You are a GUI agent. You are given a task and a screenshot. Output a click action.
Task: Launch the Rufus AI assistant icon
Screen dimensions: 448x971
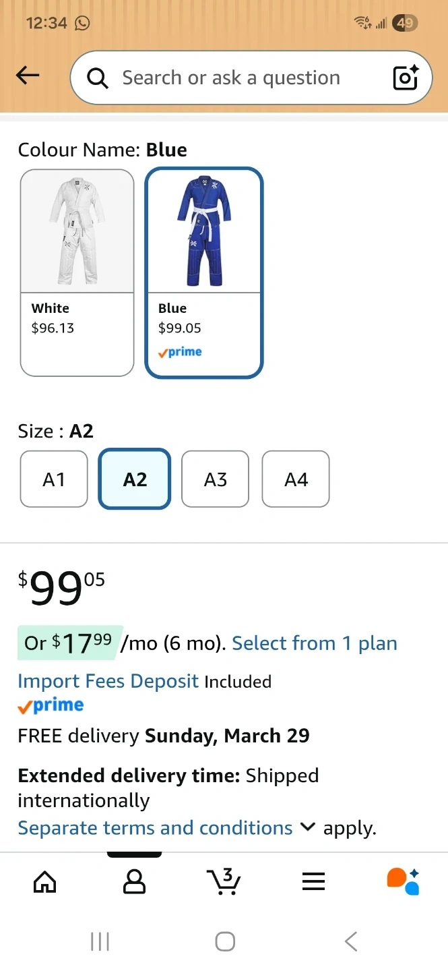[403, 881]
